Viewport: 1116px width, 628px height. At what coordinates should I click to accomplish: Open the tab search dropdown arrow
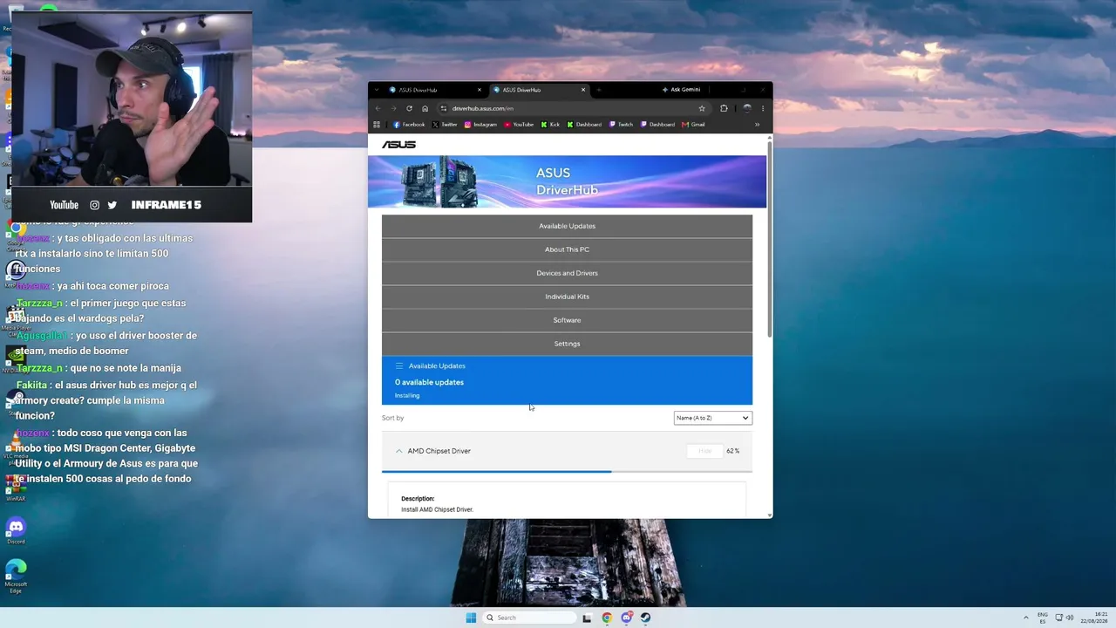pyautogui.click(x=377, y=90)
